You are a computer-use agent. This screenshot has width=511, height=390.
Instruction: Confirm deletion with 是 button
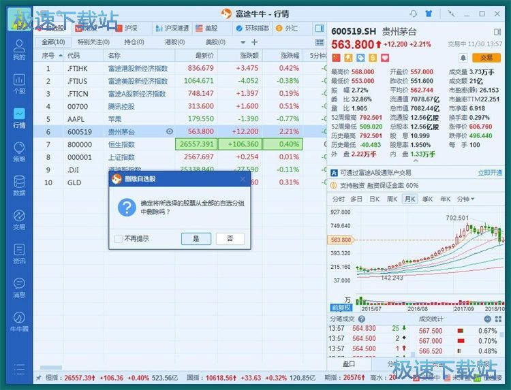196,239
